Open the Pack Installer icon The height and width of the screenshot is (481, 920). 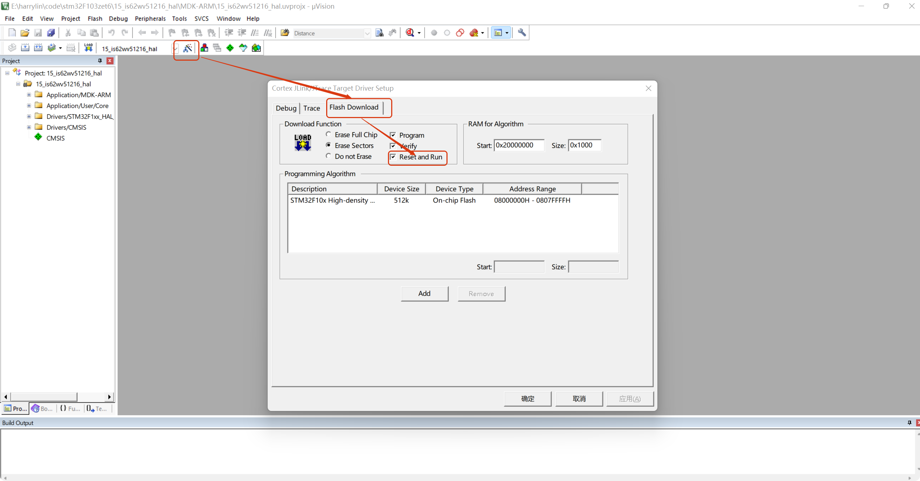[256, 48]
